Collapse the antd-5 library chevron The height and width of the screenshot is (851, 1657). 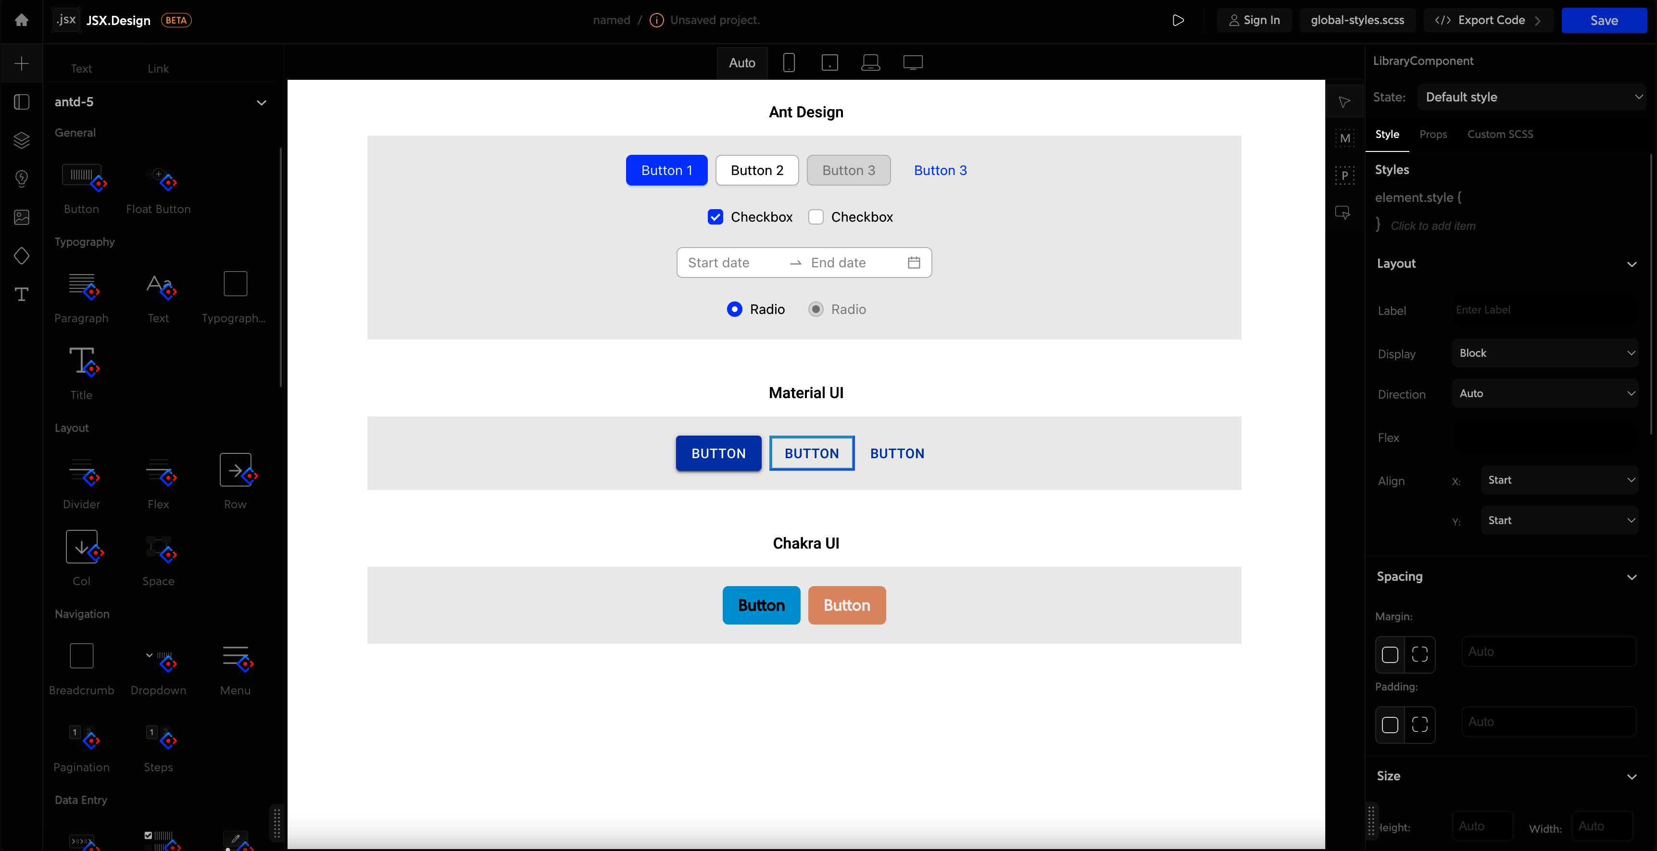(261, 102)
